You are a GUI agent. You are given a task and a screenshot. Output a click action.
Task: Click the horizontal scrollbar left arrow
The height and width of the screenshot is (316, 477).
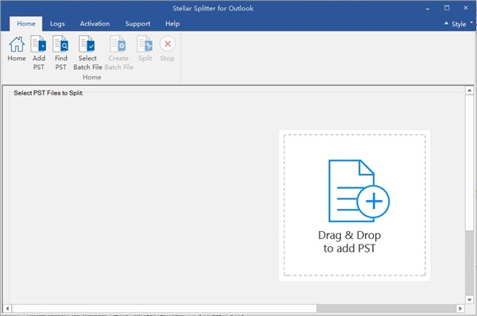[x=7, y=309]
